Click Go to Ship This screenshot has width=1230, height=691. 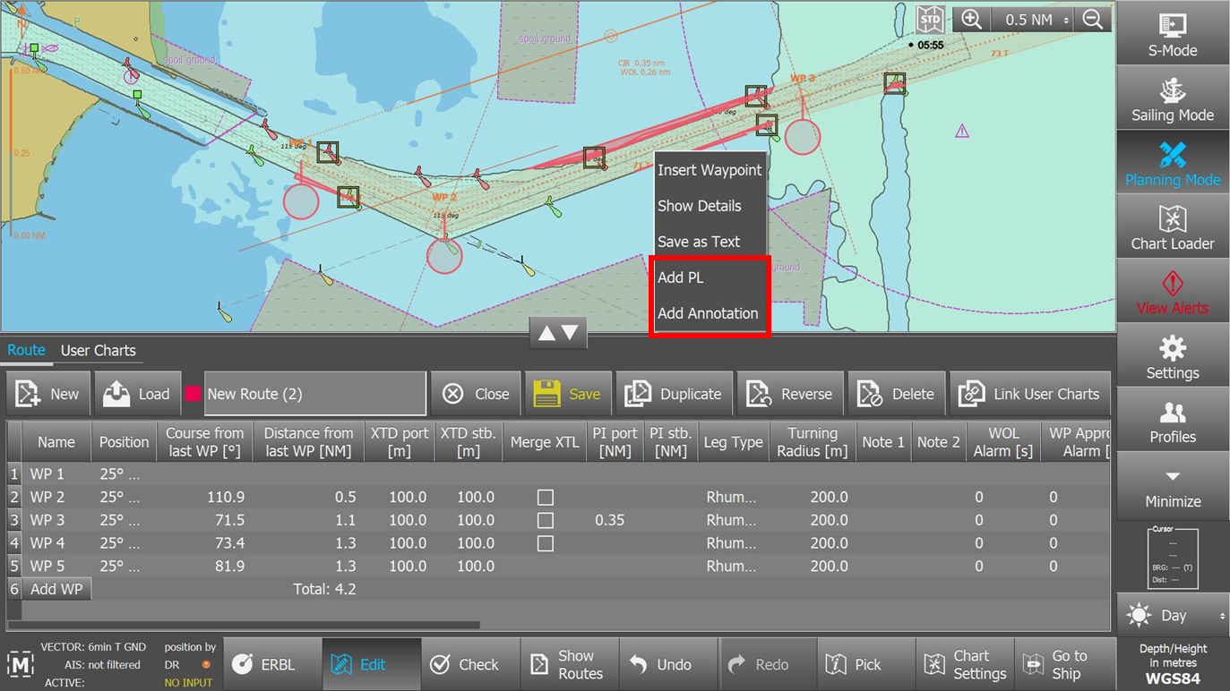(x=1063, y=664)
